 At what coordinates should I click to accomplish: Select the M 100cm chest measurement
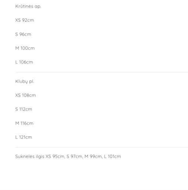(25, 48)
